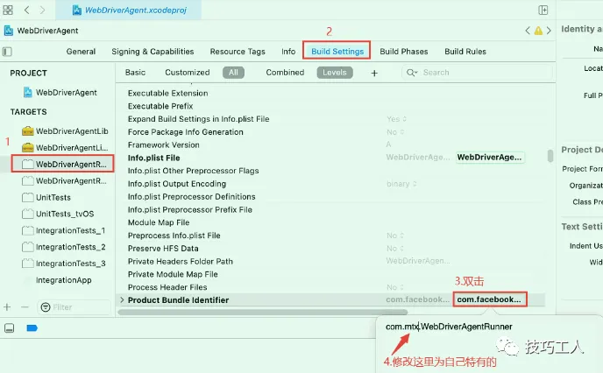Switch to the Info tab
Image resolution: width=603 pixels, height=373 pixels.
[288, 52]
